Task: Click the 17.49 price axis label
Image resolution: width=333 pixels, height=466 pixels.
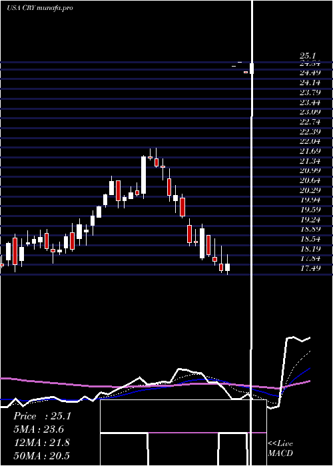Action: 310,268
